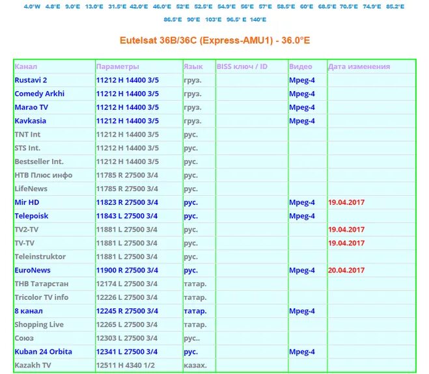Select the TNT Int channel name

pos(27,135)
